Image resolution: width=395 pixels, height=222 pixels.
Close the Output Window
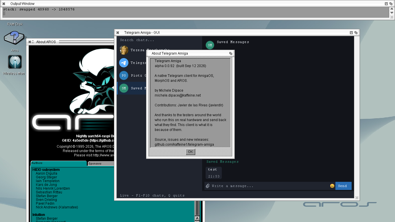coord(4,4)
